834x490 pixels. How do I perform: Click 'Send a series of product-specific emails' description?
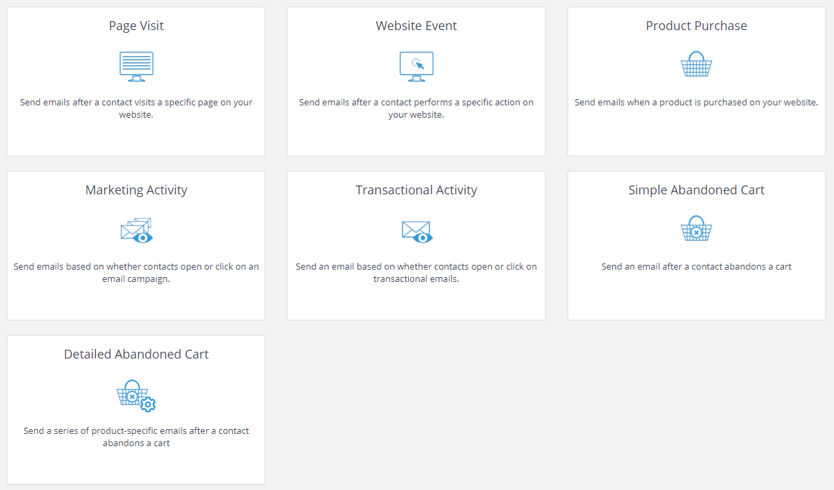(136, 437)
